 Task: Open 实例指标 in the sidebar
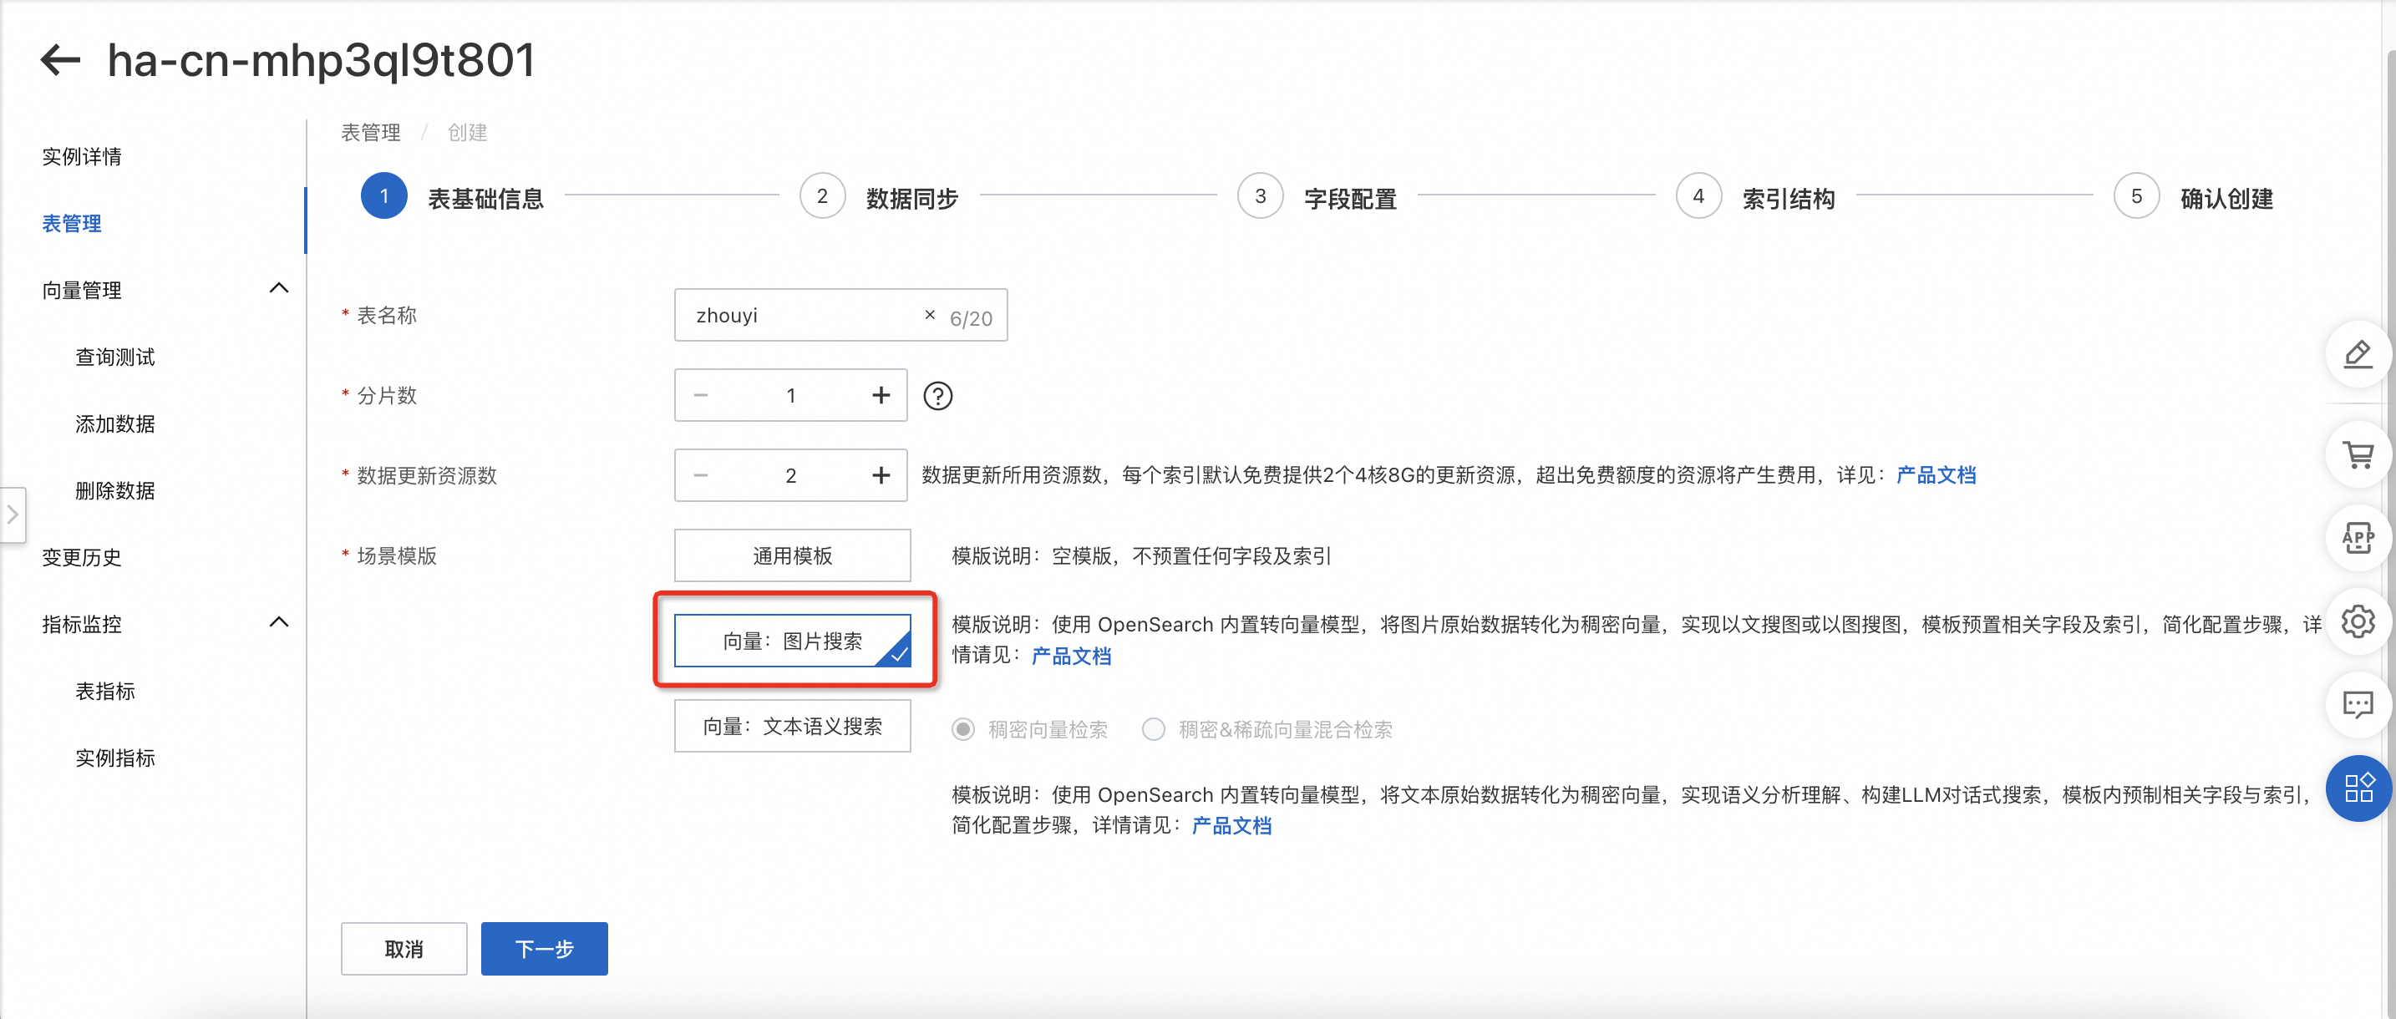[x=114, y=758]
